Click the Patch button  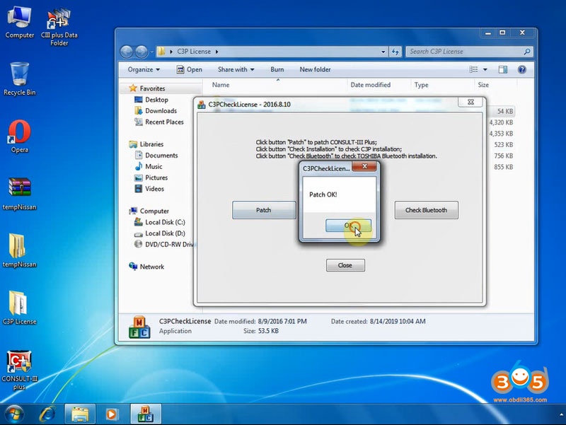264,210
